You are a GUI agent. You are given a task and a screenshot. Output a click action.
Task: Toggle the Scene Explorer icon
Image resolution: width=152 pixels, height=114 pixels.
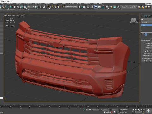coord(88,7)
